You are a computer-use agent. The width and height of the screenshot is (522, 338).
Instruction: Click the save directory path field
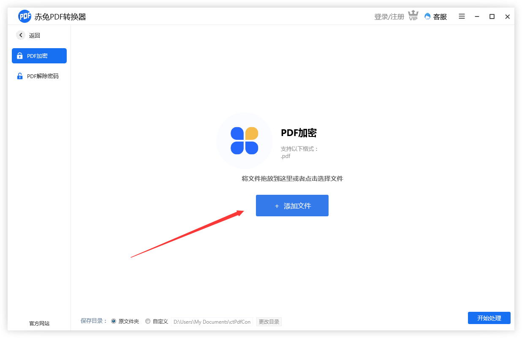point(212,322)
